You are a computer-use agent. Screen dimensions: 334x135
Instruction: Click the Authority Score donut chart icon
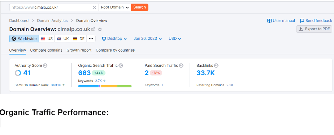click(18, 73)
